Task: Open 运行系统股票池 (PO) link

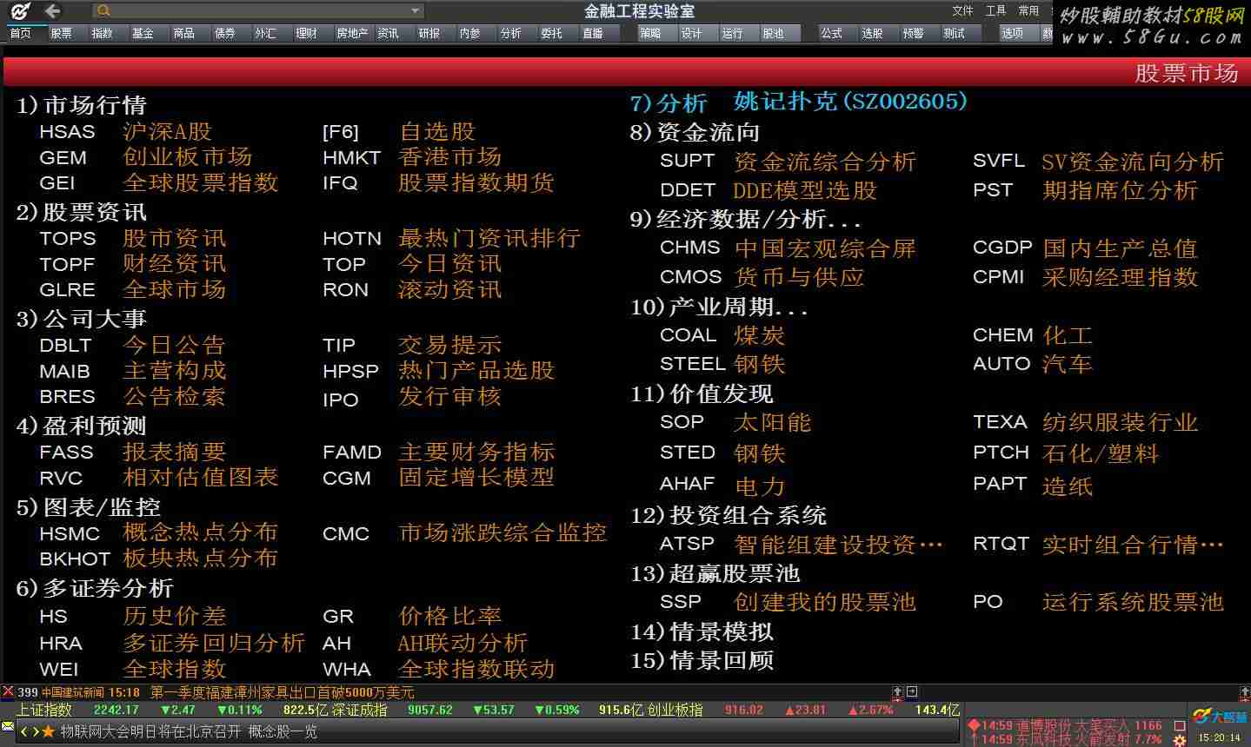Action: 1133,602
